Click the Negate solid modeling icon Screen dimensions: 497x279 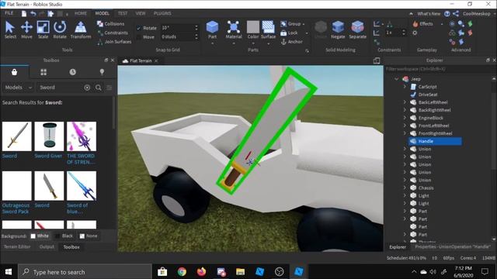[338, 29]
